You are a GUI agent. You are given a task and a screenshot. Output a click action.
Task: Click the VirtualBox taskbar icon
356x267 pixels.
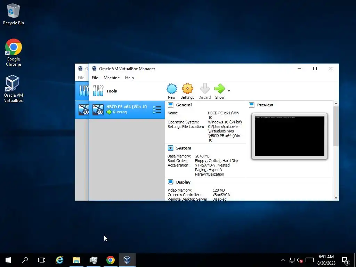pos(127,260)
